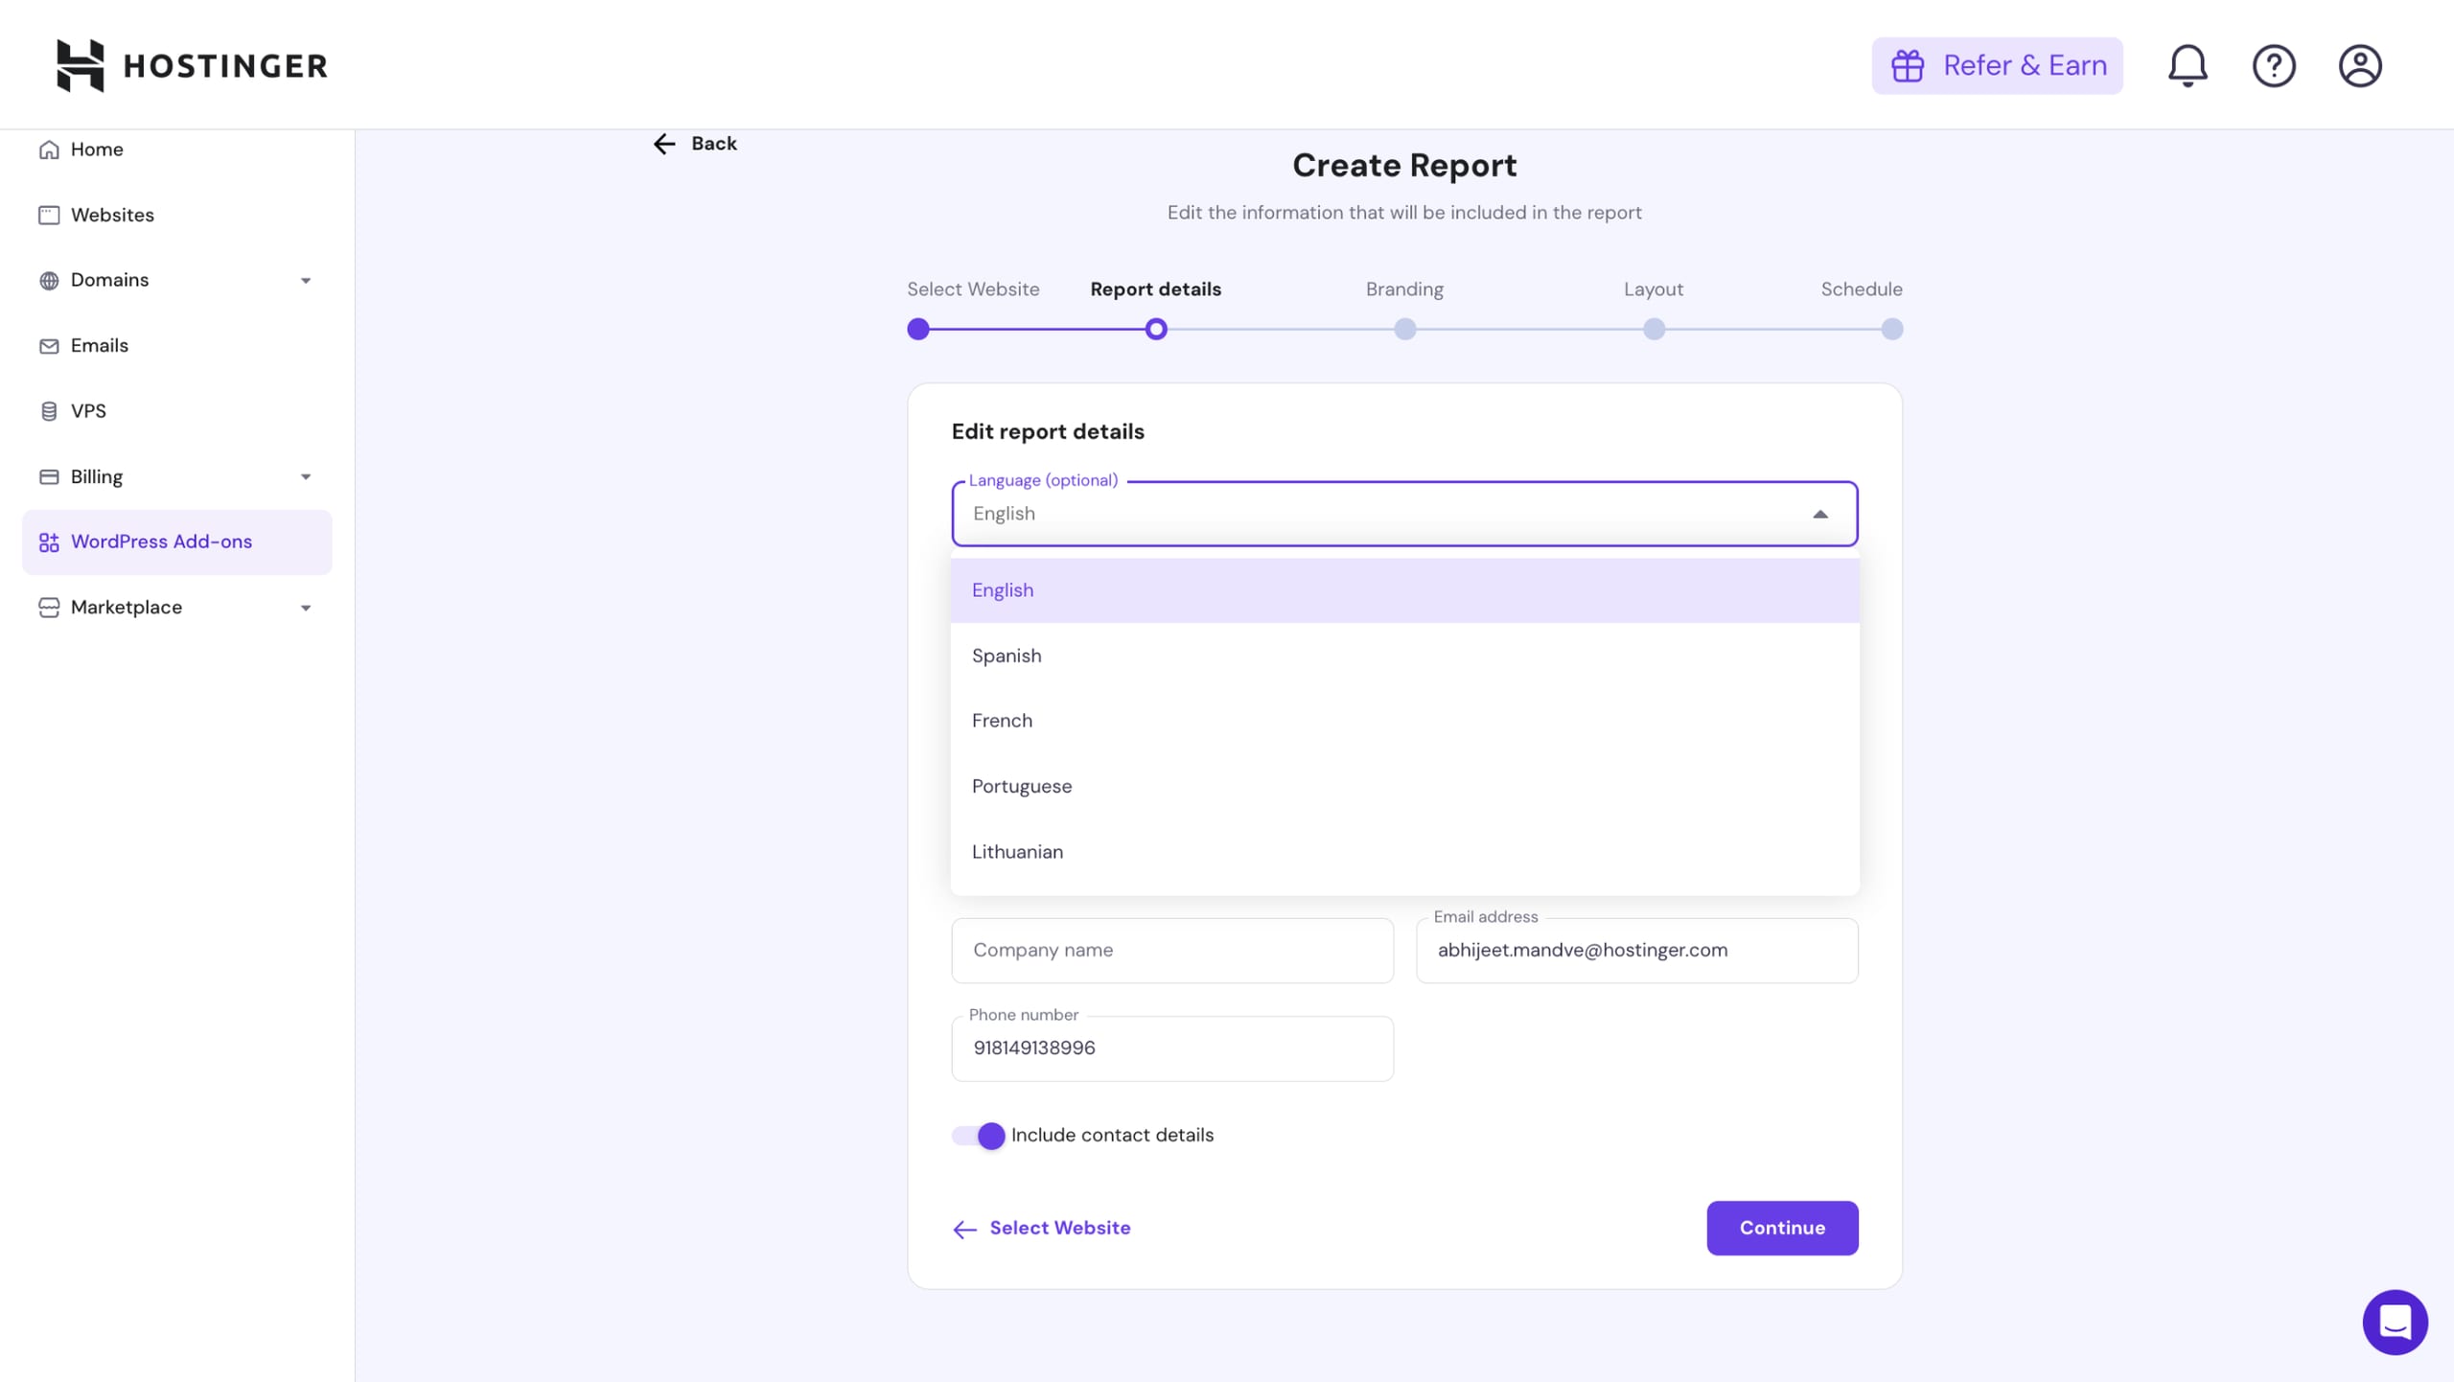Select Portuguese language option
Screen dimensions: 2454x1382
1022,786
